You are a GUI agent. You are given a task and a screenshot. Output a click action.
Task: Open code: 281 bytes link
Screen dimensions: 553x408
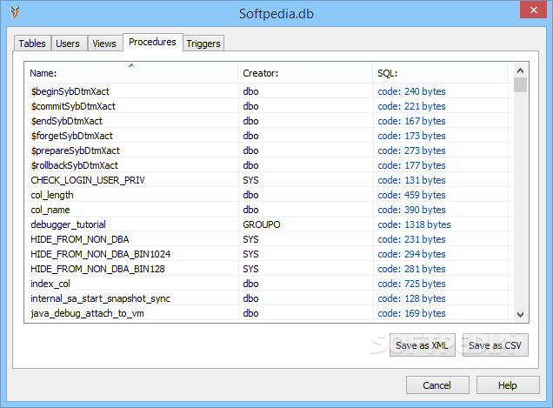click(x=411, y=270)
